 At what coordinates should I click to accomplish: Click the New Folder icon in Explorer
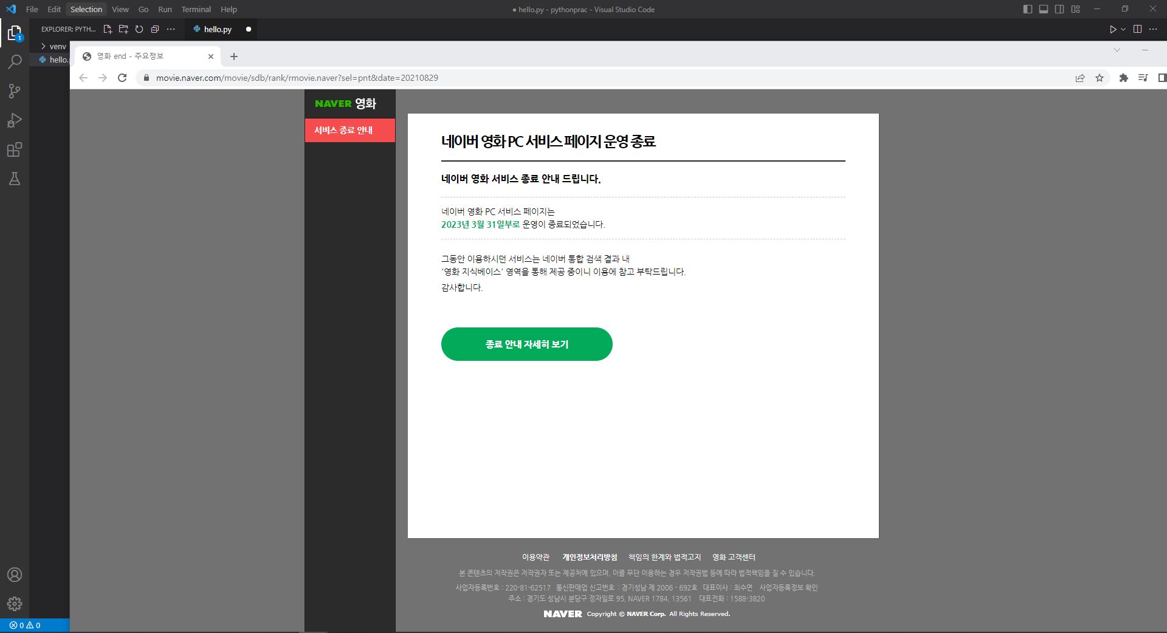pos(123,29)
